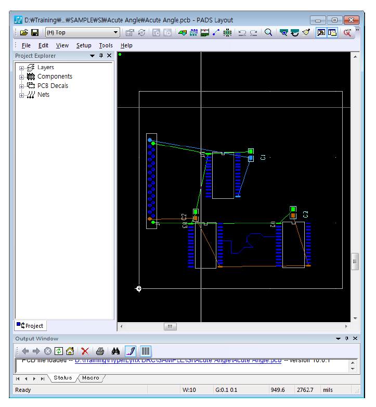Select the Project tab in Project Explorer
The image size is (376, 407).
[31, 326]
